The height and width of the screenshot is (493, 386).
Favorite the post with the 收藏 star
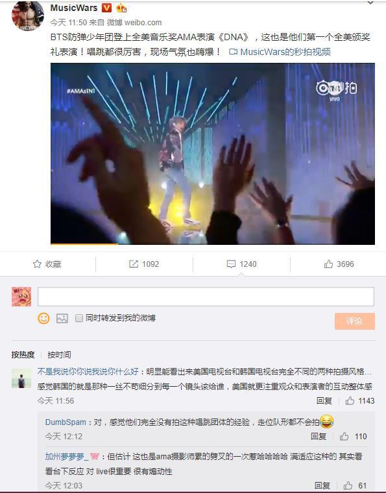pos(47,264)
